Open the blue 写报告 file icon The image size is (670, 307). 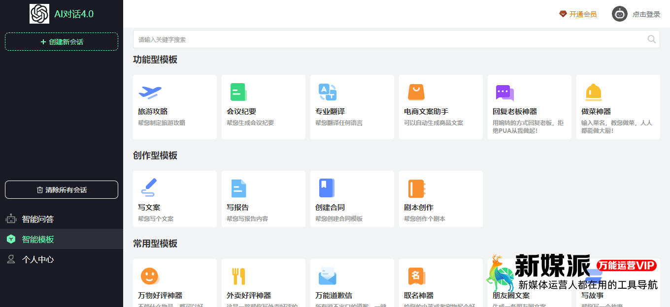pyautogui.click(x=238, y=188)
